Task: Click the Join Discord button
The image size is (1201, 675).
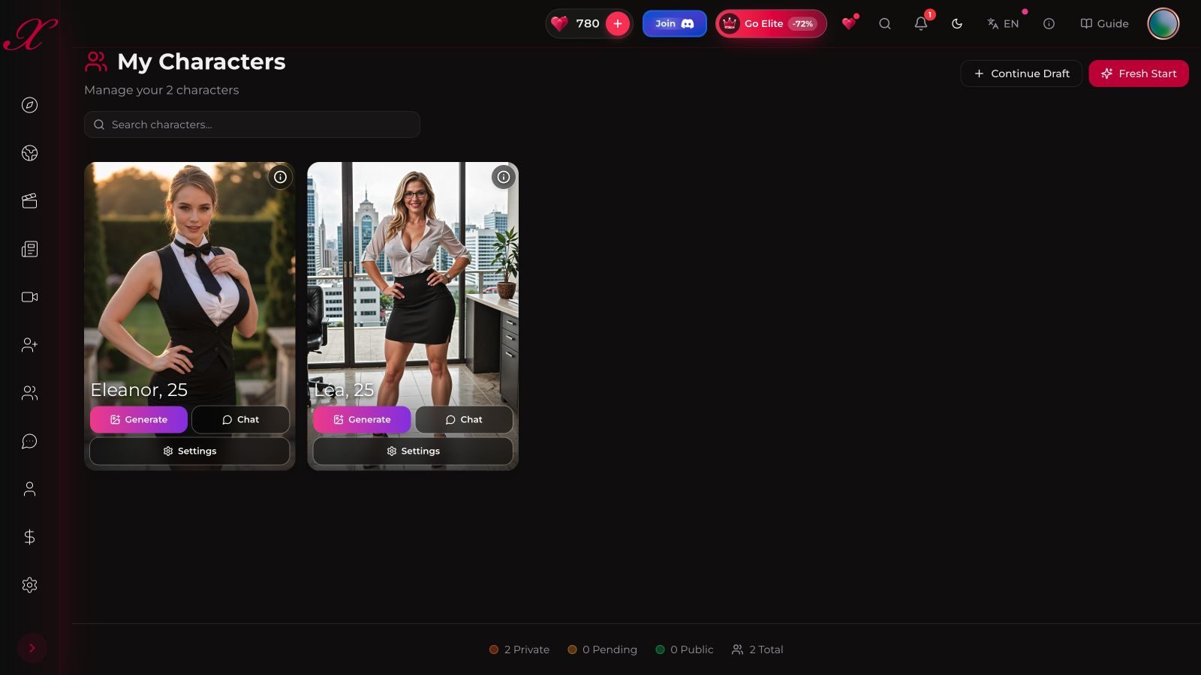Action: (x=674, y=23)
